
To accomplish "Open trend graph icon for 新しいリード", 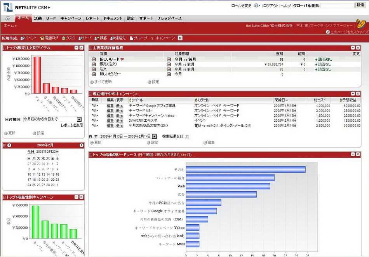I will pyautogui.click(x=169, y=59).
